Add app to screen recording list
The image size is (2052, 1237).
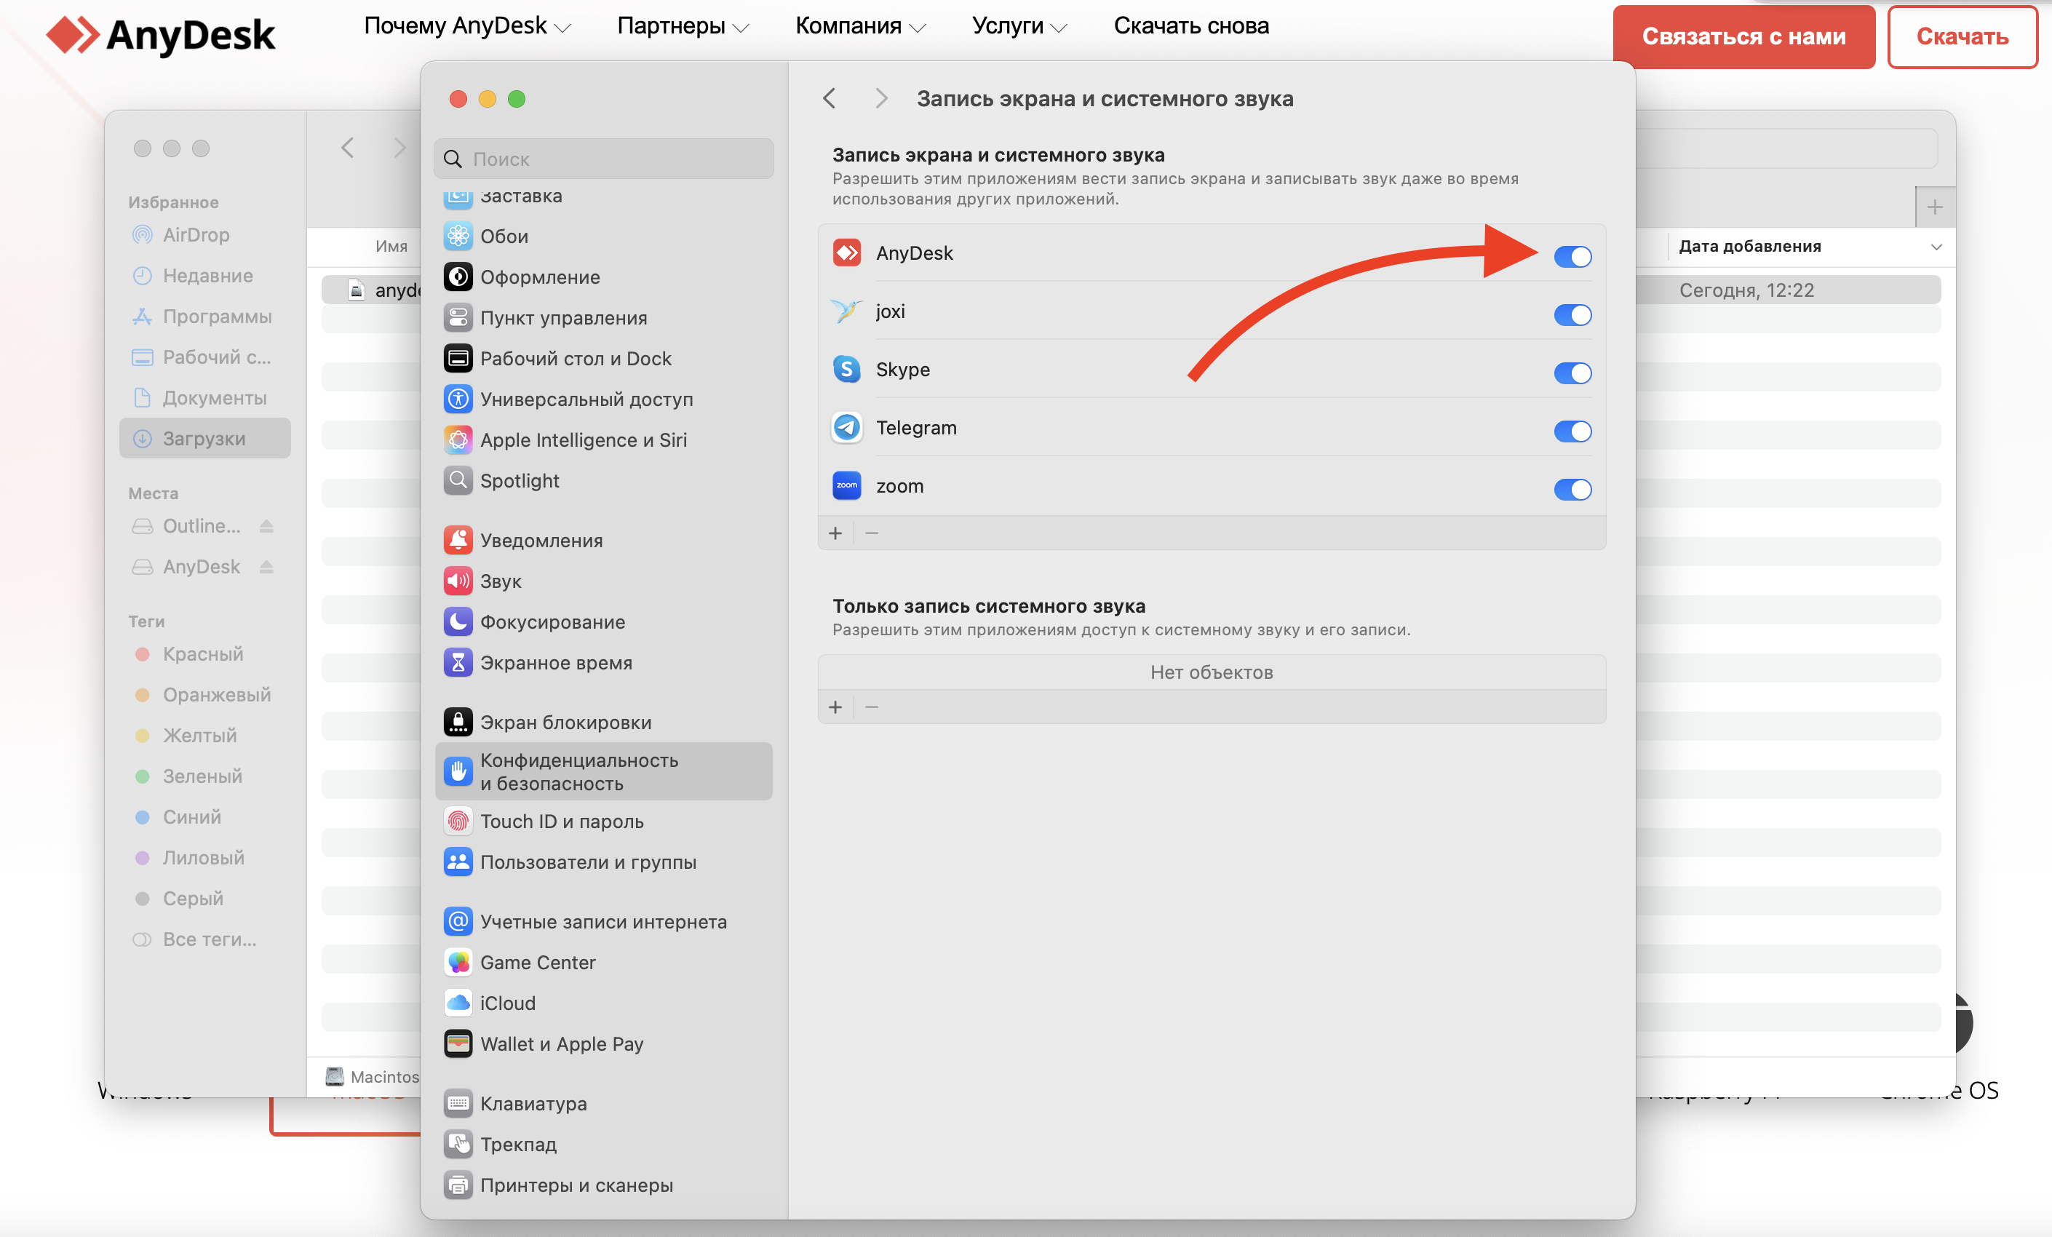[x=835, y=533]
